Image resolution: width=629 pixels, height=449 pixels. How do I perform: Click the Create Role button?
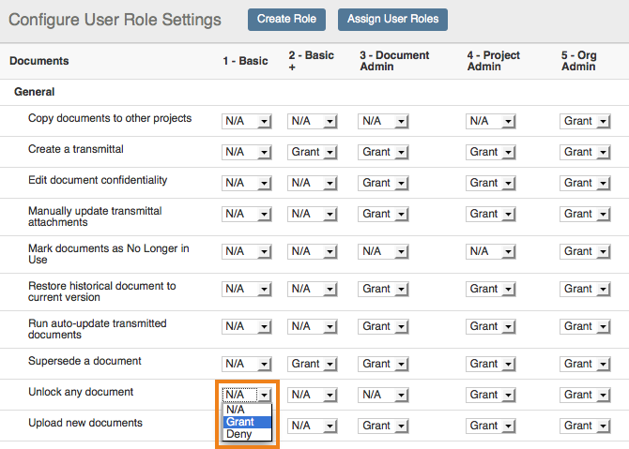(x=286, y=20)
